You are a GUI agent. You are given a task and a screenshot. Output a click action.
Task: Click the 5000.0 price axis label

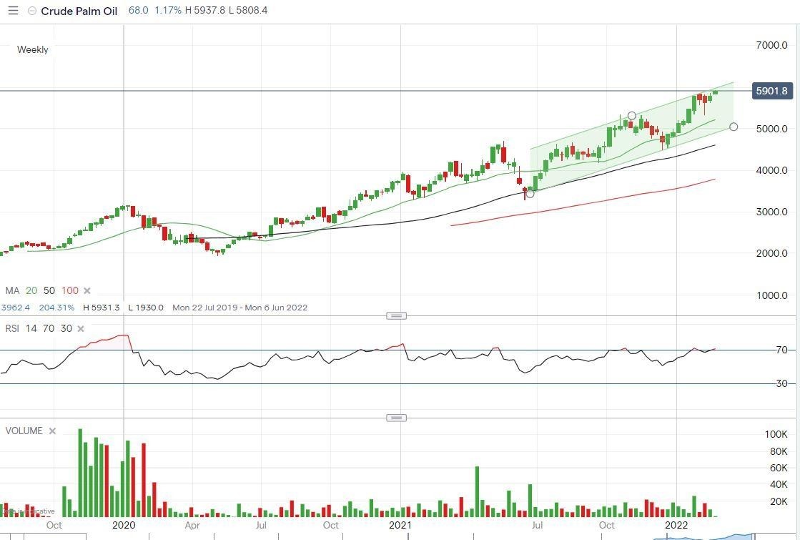click(x=771, y=129)
